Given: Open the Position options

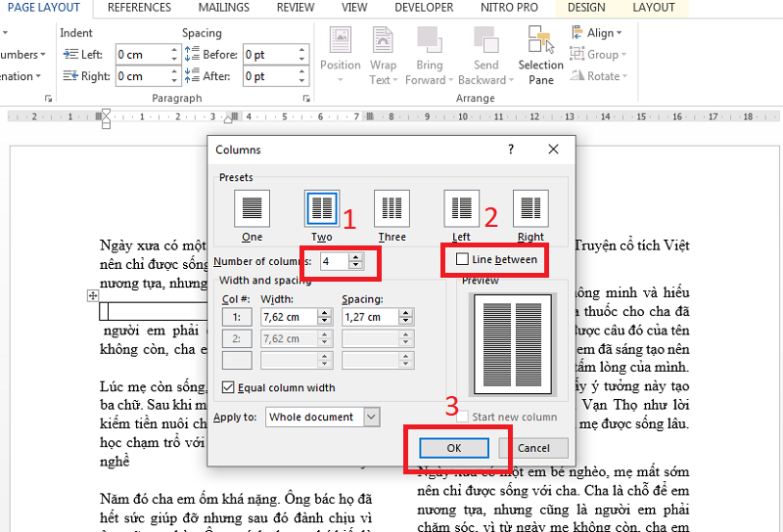Looking at the screenshot, I should pyautogui.click(x=340, y=56).
